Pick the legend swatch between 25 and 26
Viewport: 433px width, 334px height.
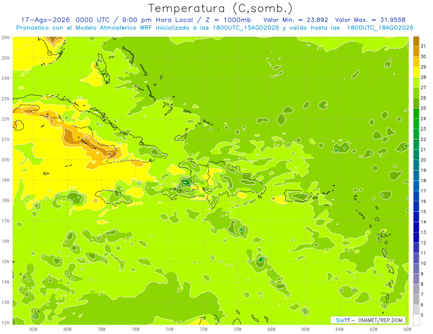pyautogui.click(x=416, y=103)
